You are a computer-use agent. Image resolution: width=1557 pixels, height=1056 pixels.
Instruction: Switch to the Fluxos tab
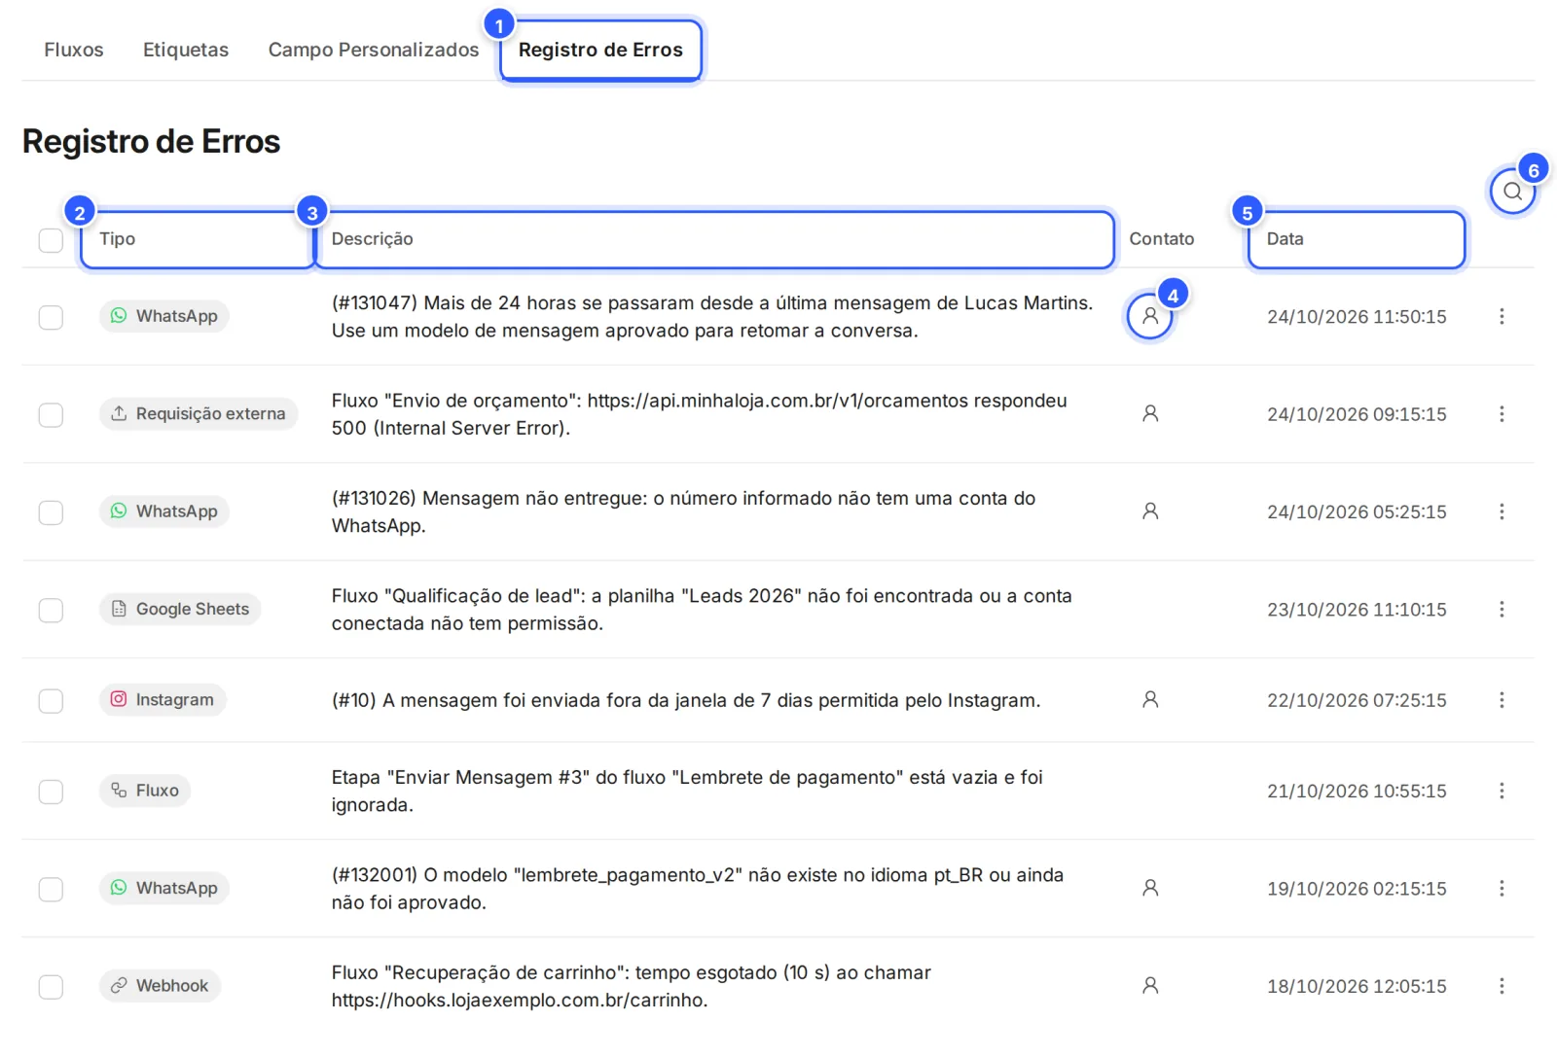click(x=74, y=50)
